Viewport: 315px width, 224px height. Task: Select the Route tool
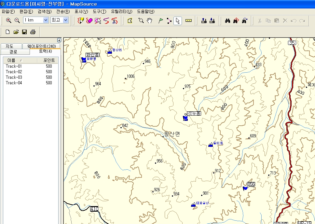click(x=169, y=21)
